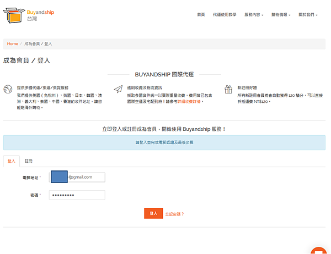Select the 新註冊好禮 heading text
The image size is (331, 254).
click(x=247, y=88)
